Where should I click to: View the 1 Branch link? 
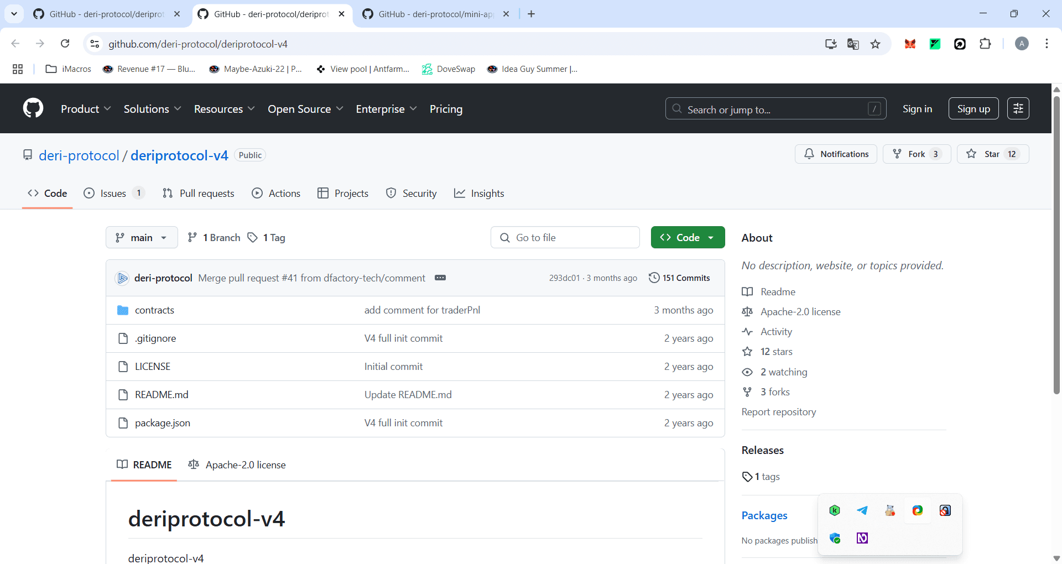(x=214, y=237)
